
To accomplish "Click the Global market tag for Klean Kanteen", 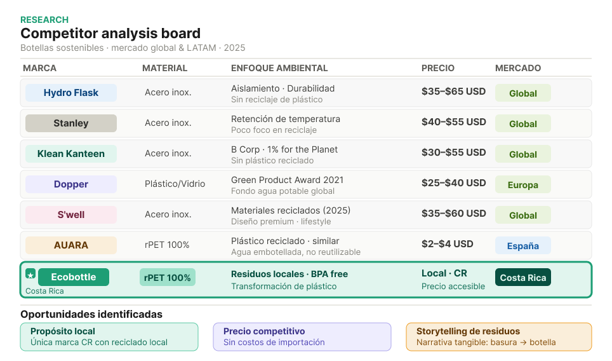I will 523,154.
